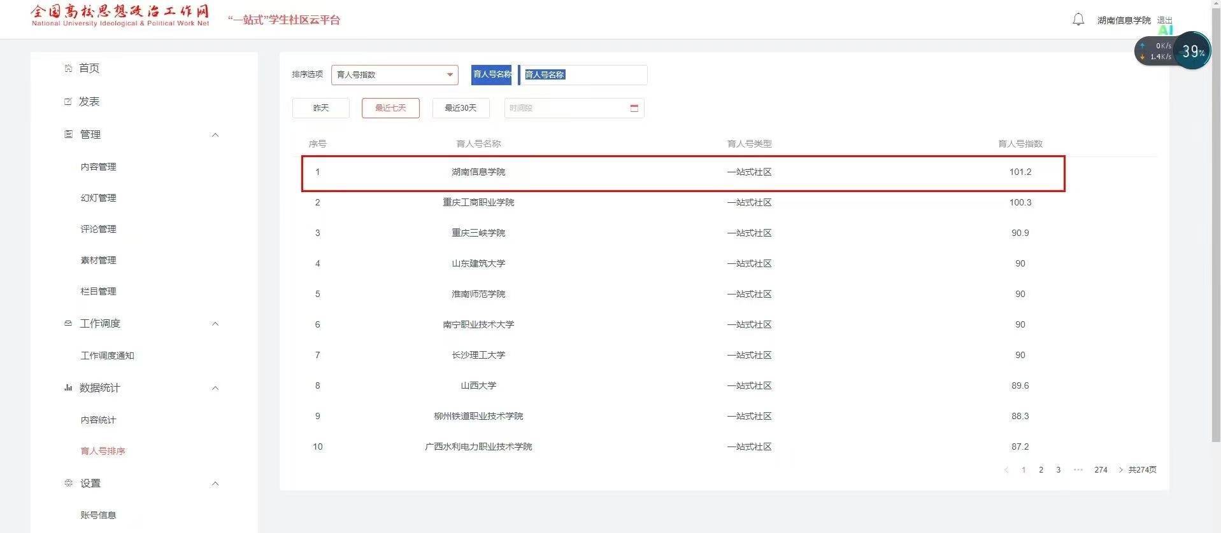The width and height of the screenshot is (1221, 533).
Task: Click 山东建筑大学 table cell
Action: [x=478, y=263]
